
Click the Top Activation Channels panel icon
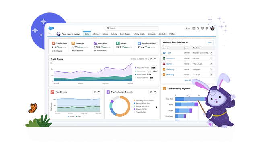coord(108,92)
